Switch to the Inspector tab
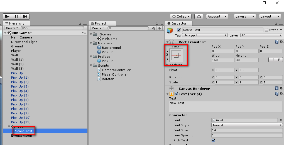 click(x=178, y=23)
